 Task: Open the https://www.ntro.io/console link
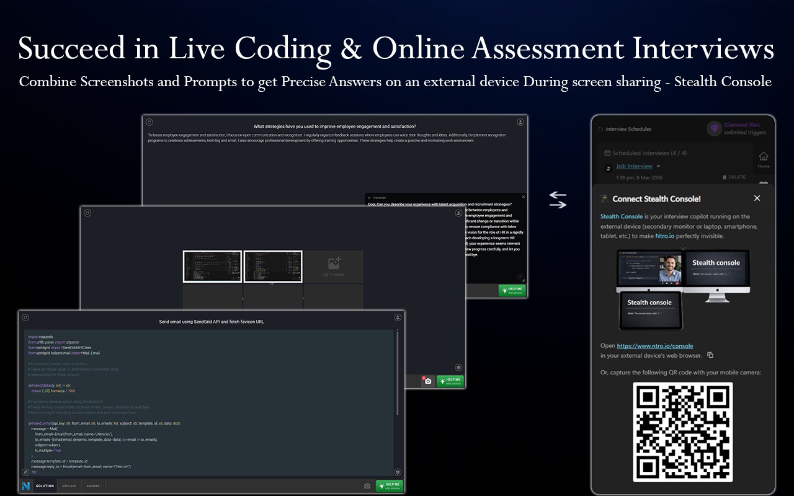655,346
